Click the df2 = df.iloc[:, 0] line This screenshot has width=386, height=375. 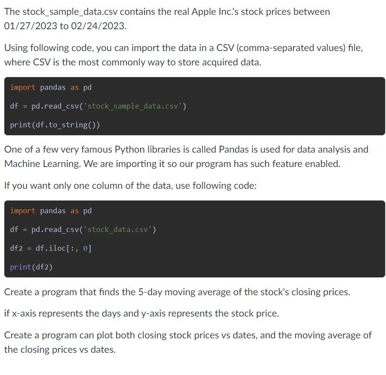[x=51, y=249]
